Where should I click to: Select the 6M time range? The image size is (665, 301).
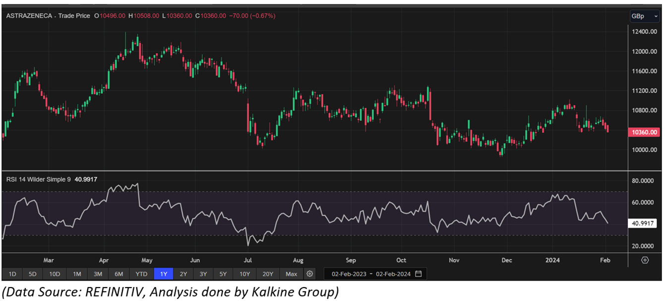(x=118, y=274)
